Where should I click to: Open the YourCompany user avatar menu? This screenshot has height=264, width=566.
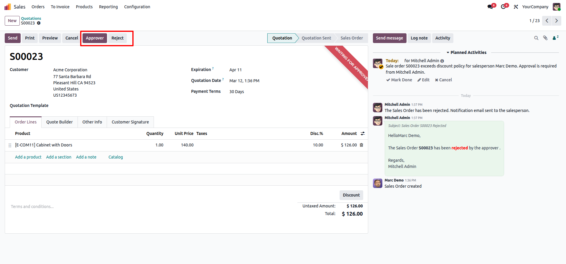click(x=556, y=7)
